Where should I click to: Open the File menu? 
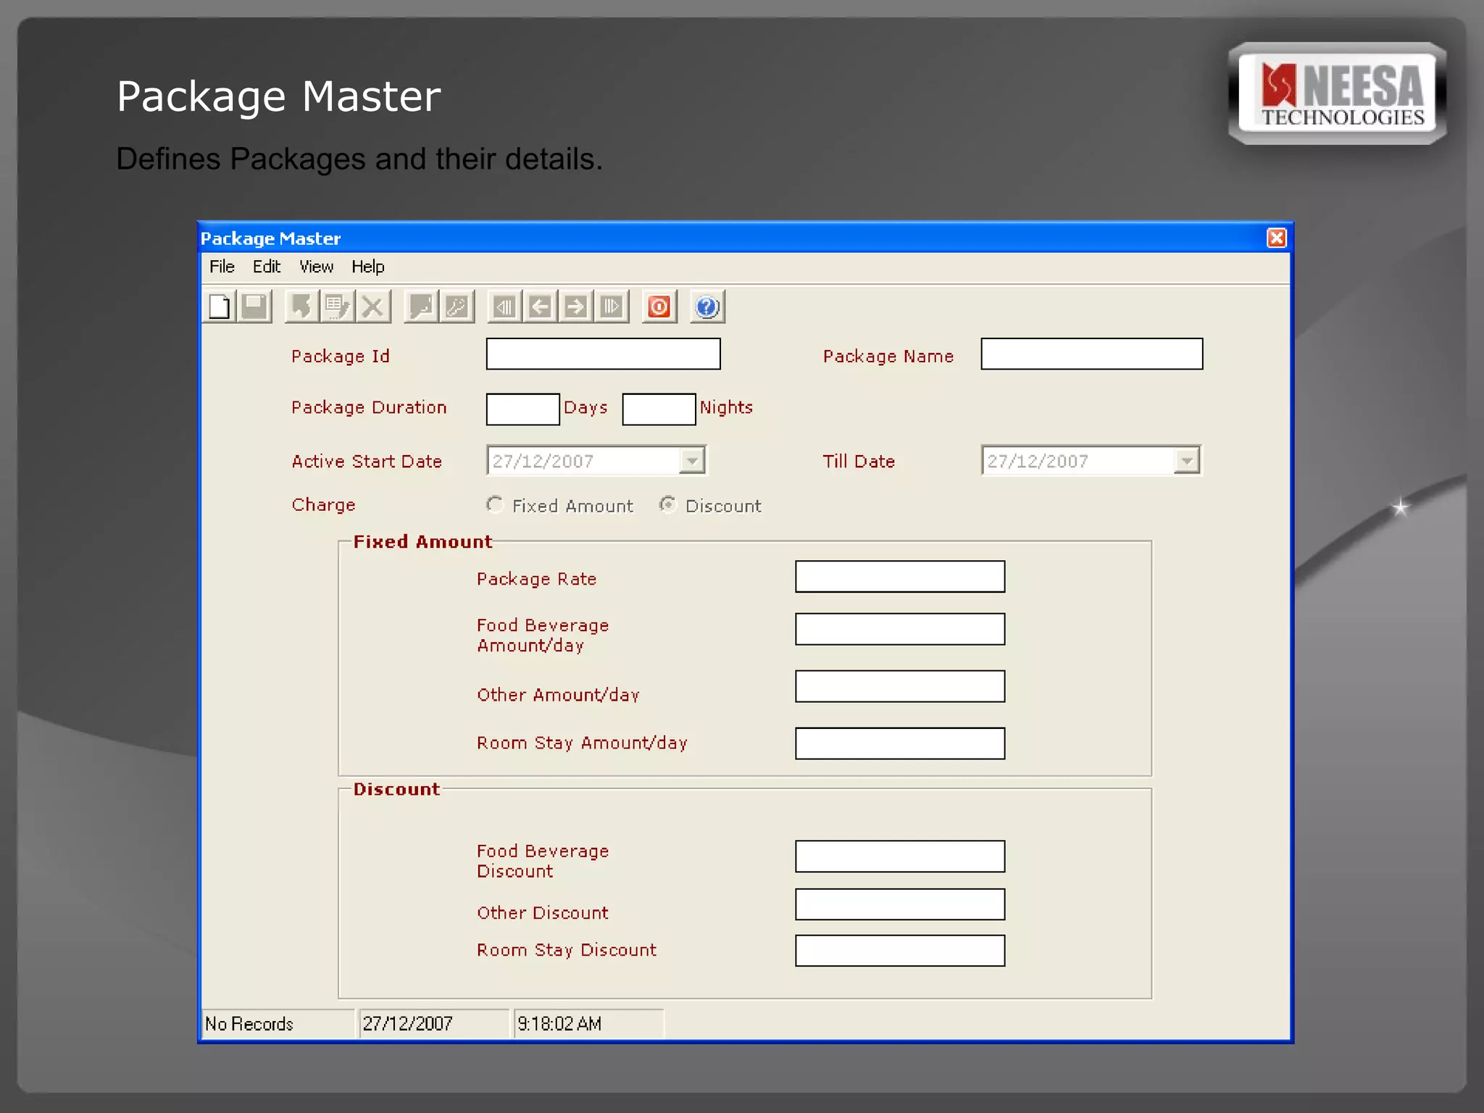click(x=222, y=267)
